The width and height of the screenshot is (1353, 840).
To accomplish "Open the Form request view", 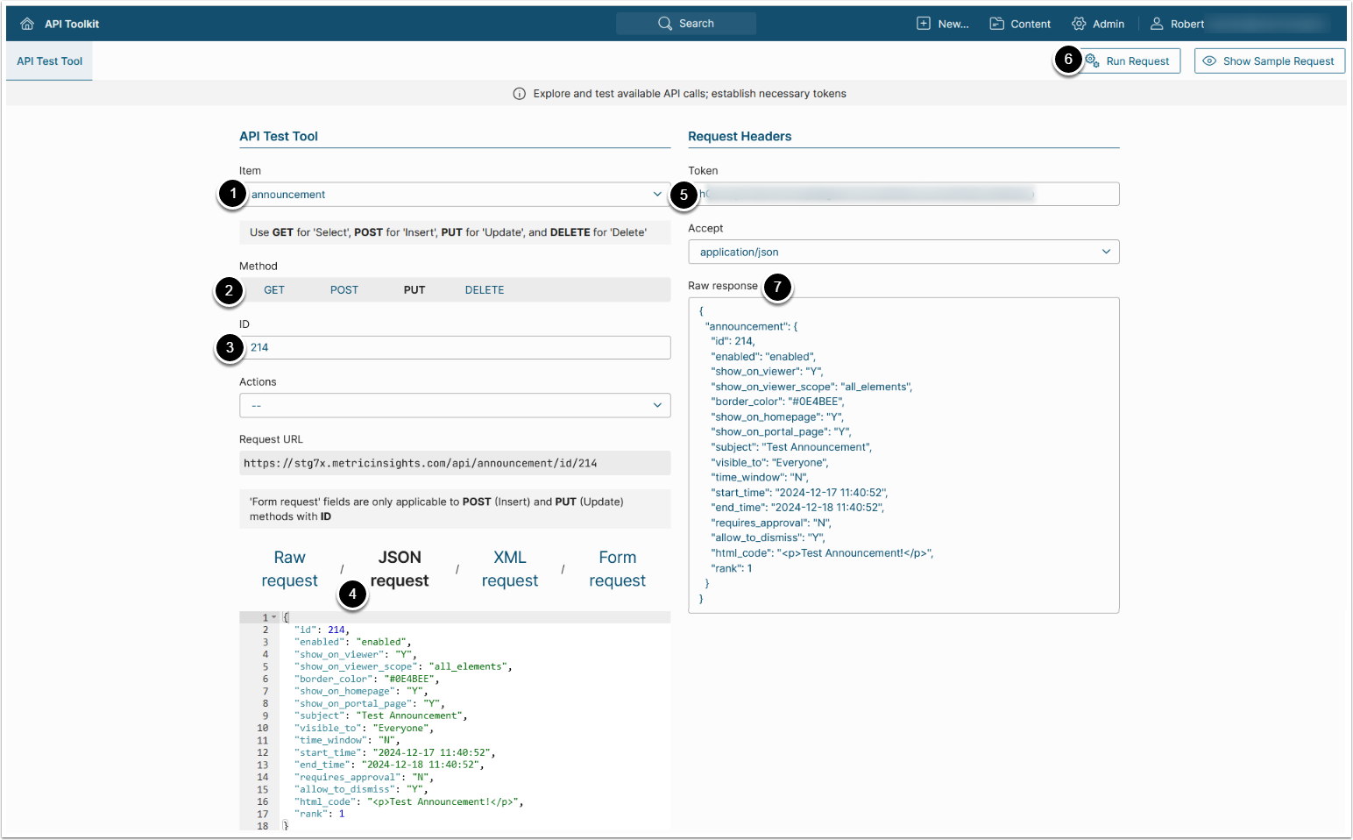I will (617, 569).
